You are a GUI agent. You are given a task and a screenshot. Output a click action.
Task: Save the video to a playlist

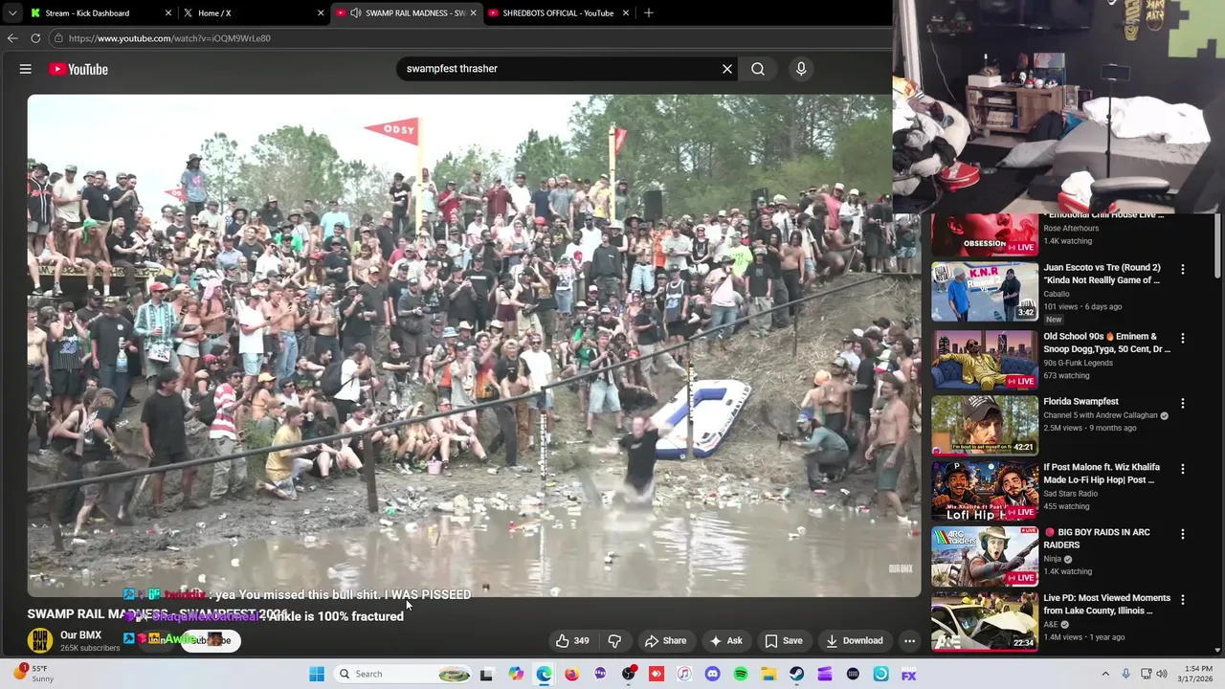coord(783,641)
